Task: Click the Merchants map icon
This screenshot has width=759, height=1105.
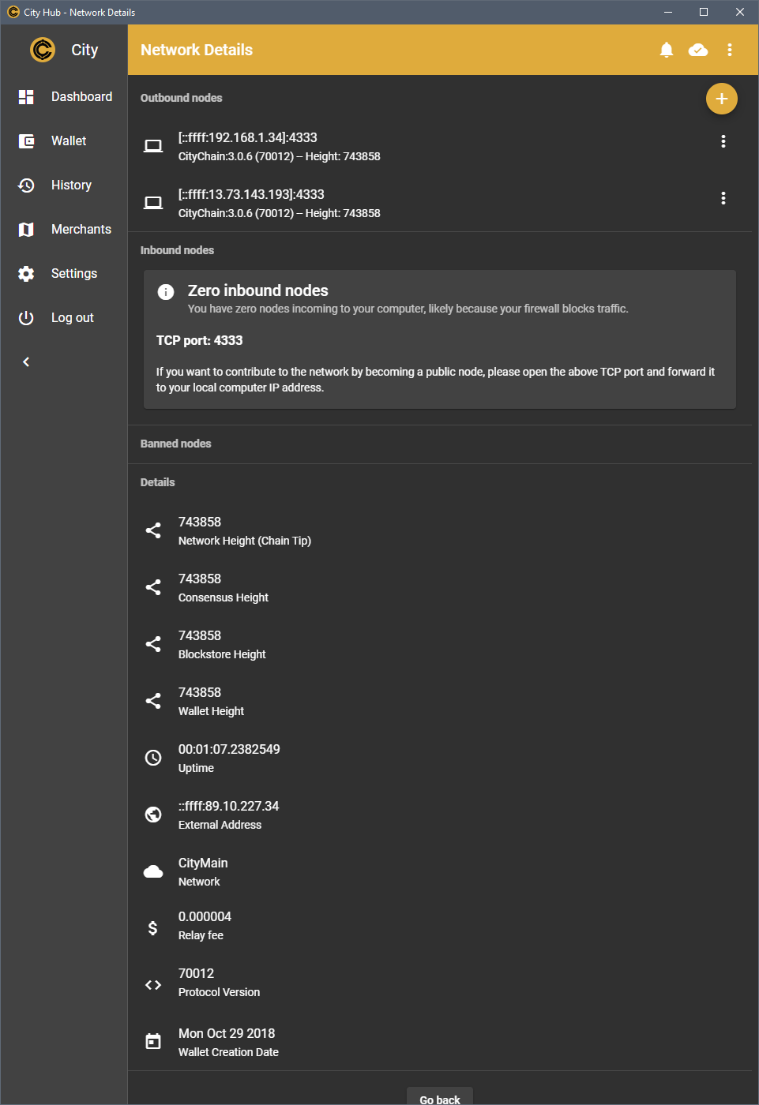Action: [x=26, y=229]
